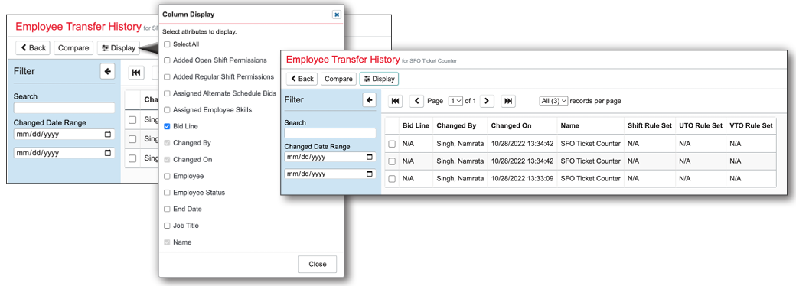Image resolution: width=796 pixels, height=286 pixels.
Task: Close the Column Display dialog with X
Action: coord(336,15)
